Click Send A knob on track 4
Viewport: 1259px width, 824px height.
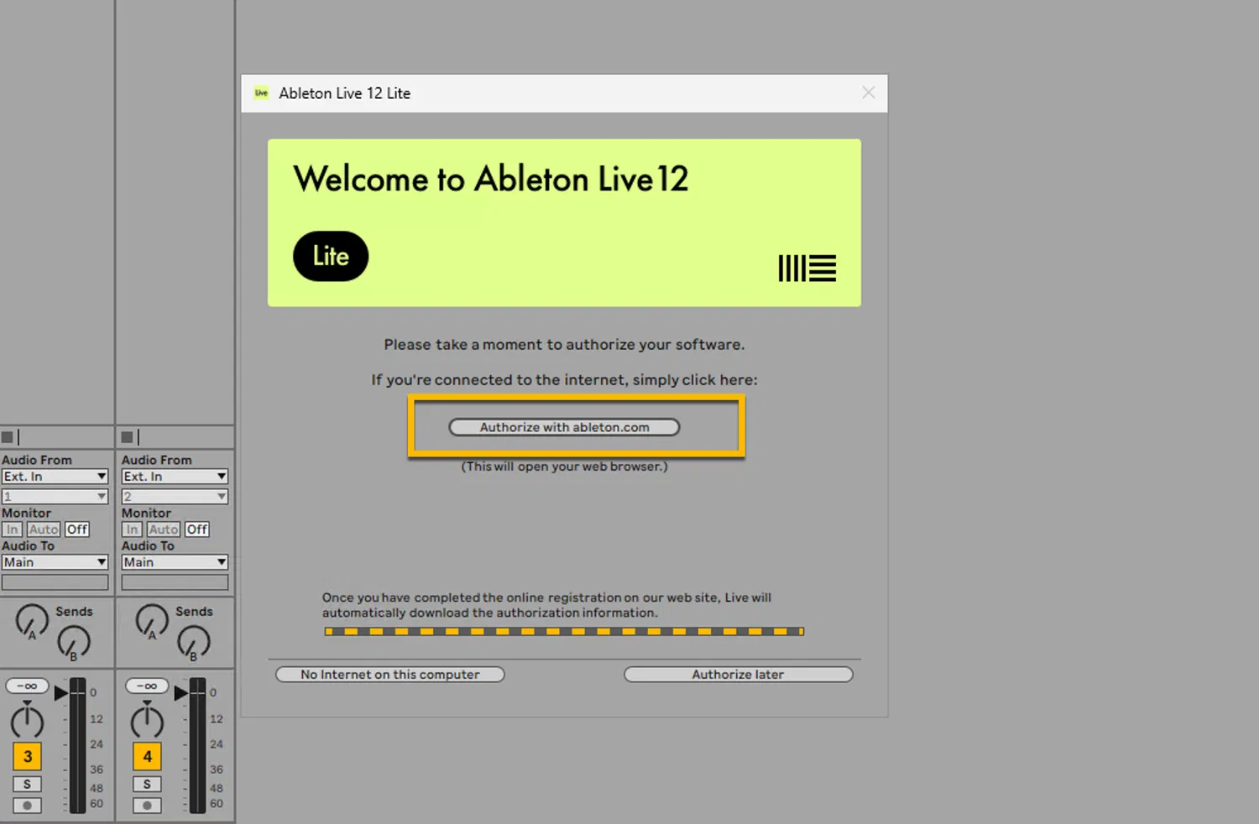coord(151,620)
